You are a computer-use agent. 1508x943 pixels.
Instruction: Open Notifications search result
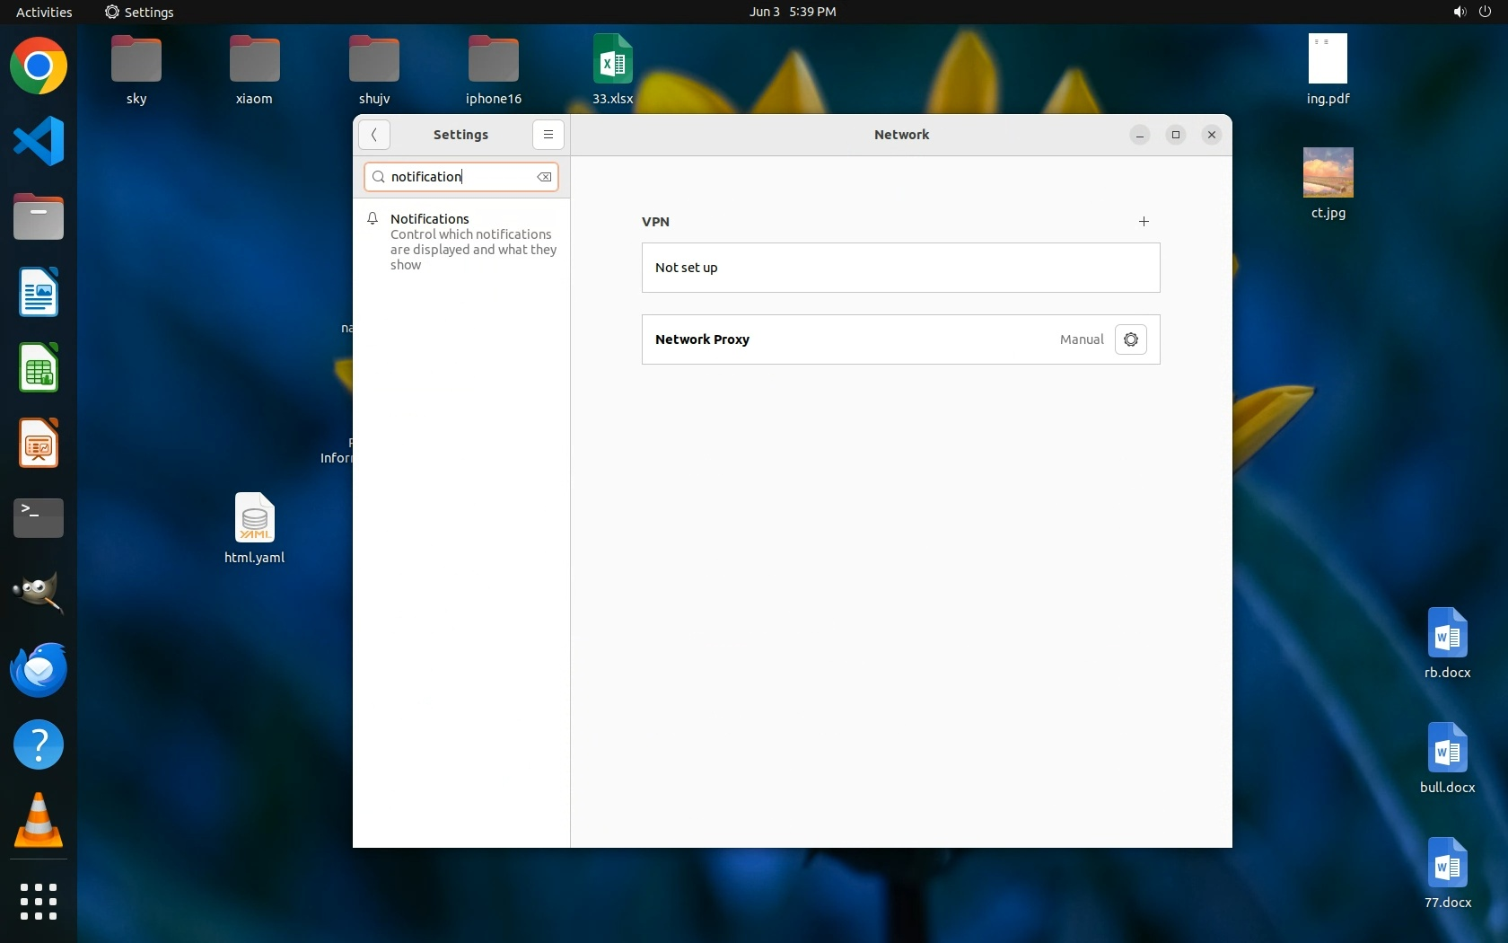461,241
